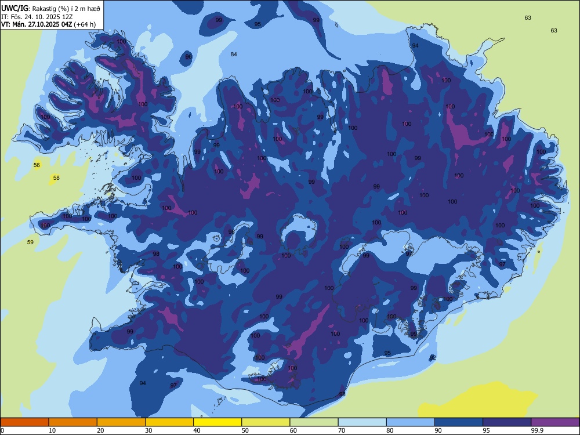Click the dark orange 0–10 legend swatch

tap(25, 422)
